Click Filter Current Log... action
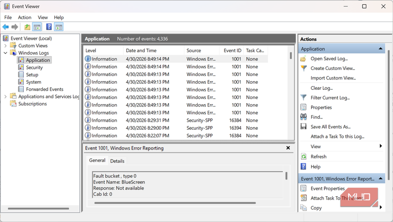This screenshot has height=222, width=393. pyautogui.click(x=330, y=98)
